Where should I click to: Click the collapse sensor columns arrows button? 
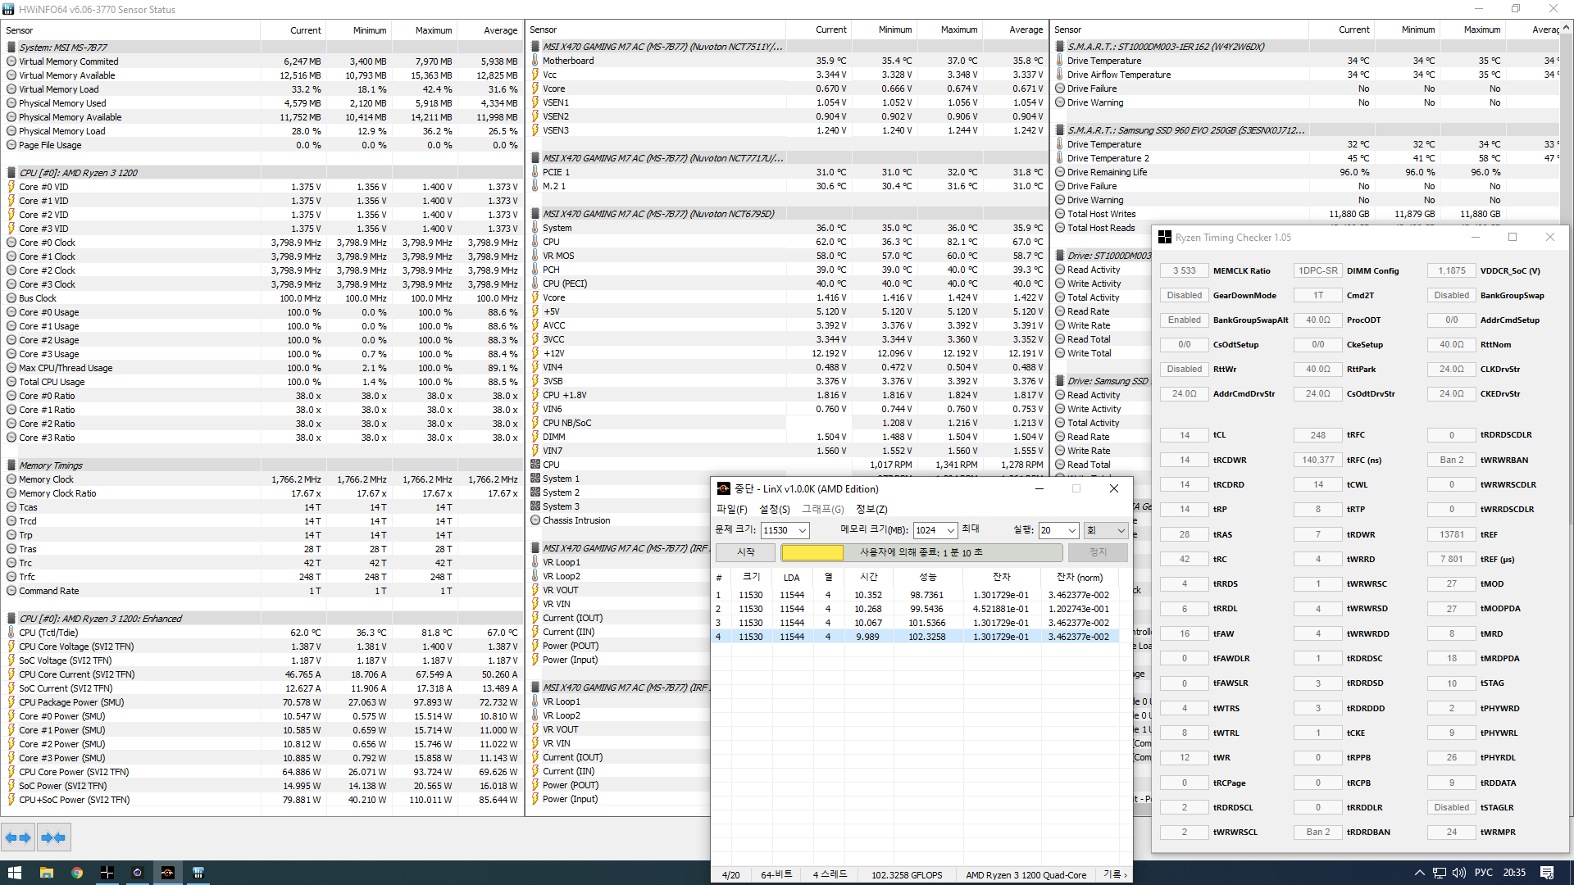pyautogui.click(x=53, y=837)
